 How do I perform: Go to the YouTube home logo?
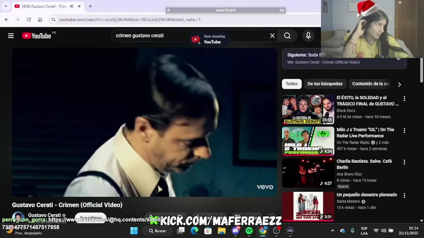pyautogui.click(x=36, y=36)
